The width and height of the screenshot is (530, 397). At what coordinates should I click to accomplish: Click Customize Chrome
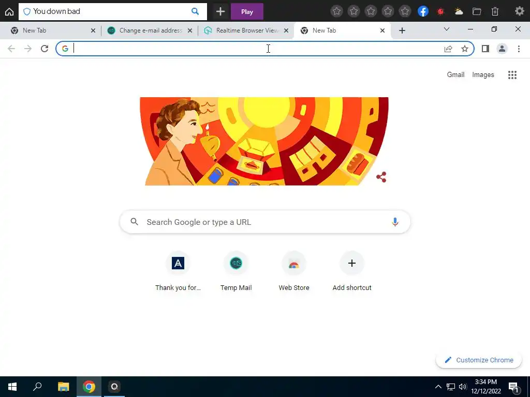[479, 360]
